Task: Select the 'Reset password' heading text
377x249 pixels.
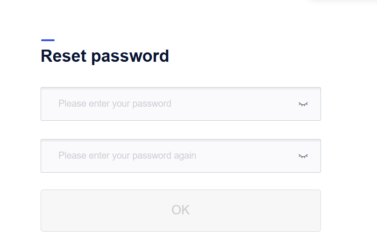Action: [105, 56]
